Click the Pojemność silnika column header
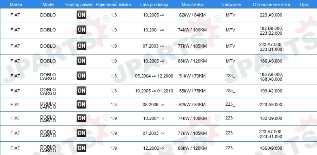This screenshot has width=317, height=155. coord(113,4)
